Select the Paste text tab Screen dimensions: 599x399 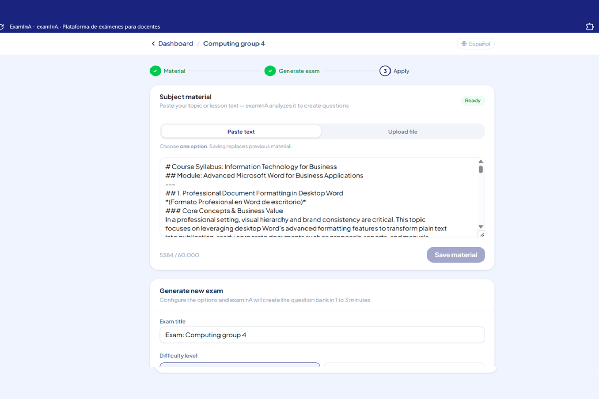[x=241, y=132]
